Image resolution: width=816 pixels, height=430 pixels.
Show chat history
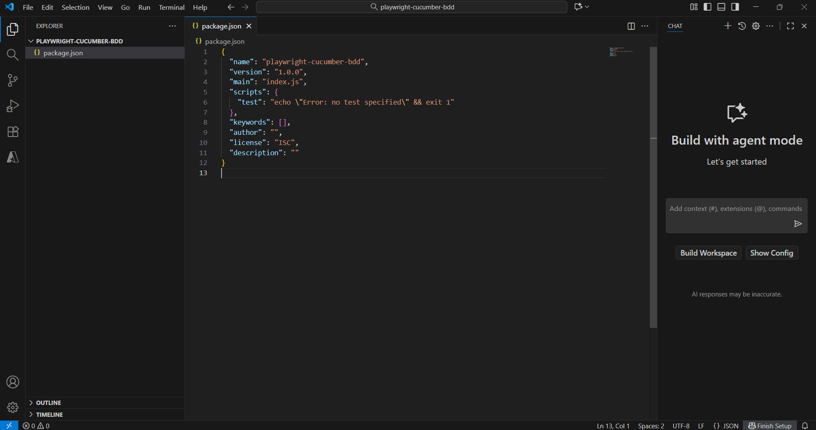(742, 26)
